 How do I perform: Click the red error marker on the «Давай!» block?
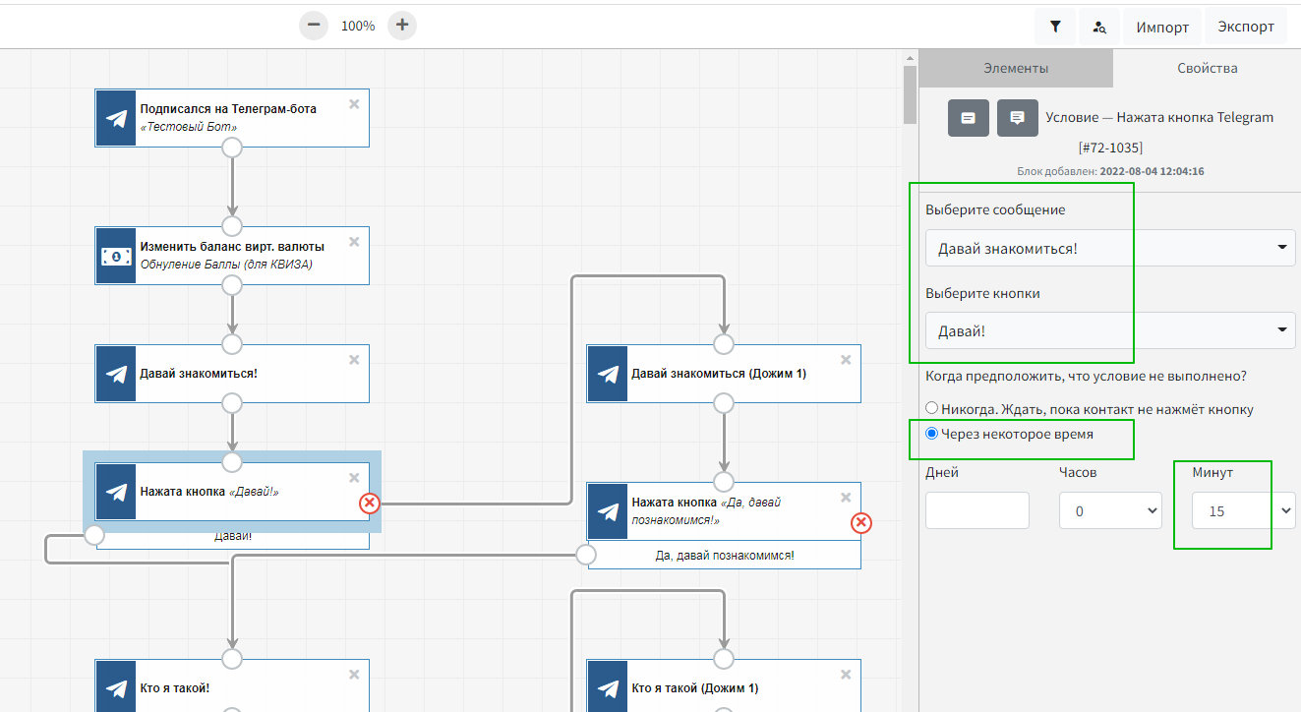point(369,504)
